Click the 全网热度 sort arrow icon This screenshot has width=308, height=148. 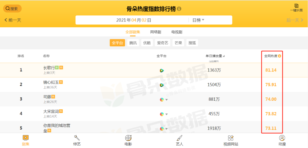[x=280, y=56]
